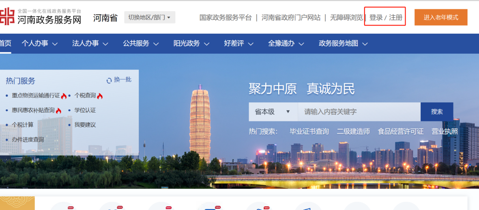Open the 切换地区/部门 dropdown
Image resolution: width=479 pixels, height=210 pixels.
point(149,17)
